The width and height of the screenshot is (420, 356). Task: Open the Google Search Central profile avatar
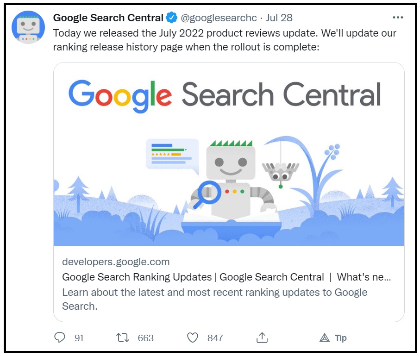[28, 27]
